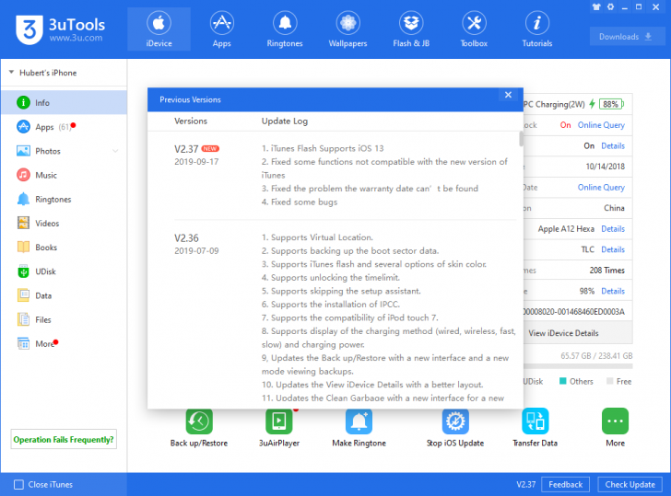Select UDisk in the sidebar
This screenshot has height=496, width=671.
click(64, 271)
